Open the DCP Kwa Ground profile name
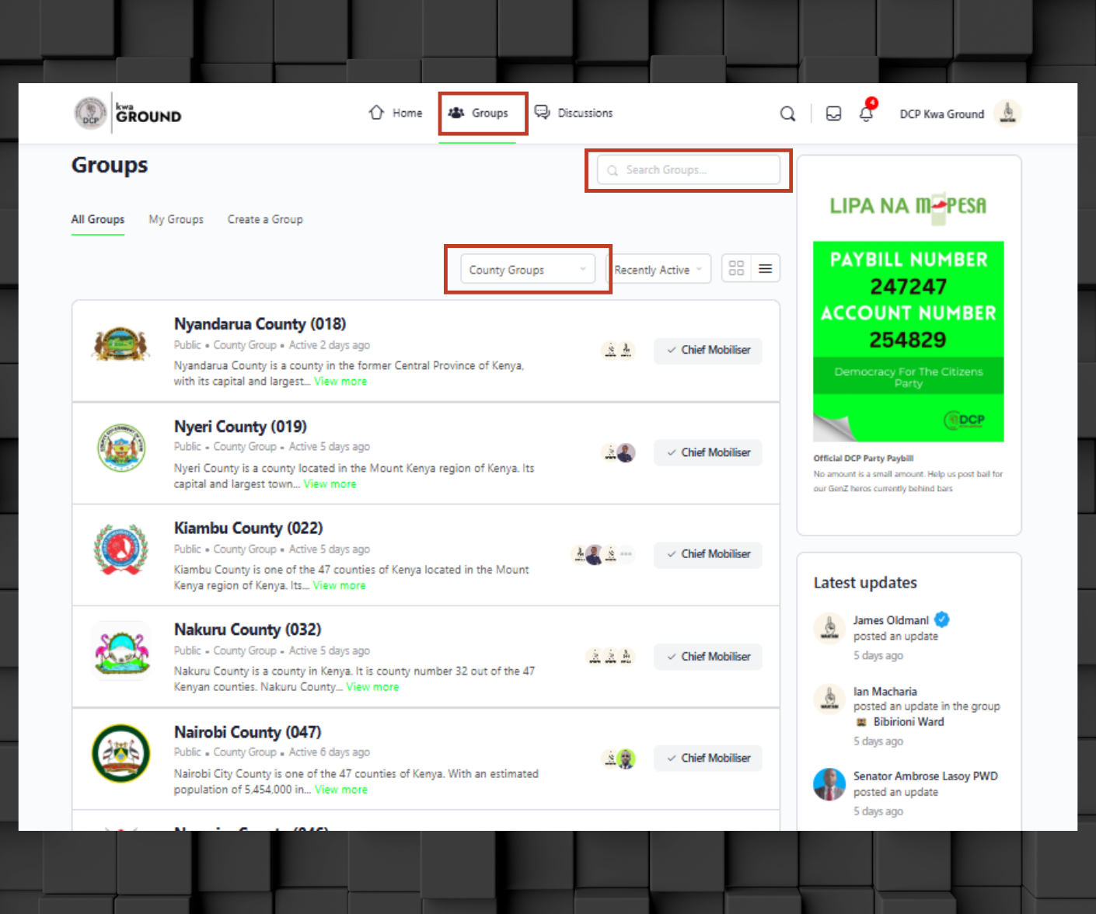The height and width of the screenshot is (914, 1096). [941, 113]
